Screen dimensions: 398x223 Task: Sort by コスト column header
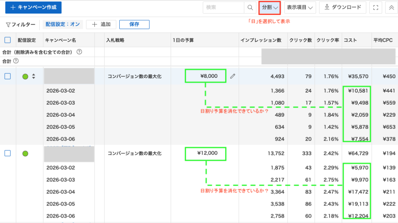(x=350, y=40)
